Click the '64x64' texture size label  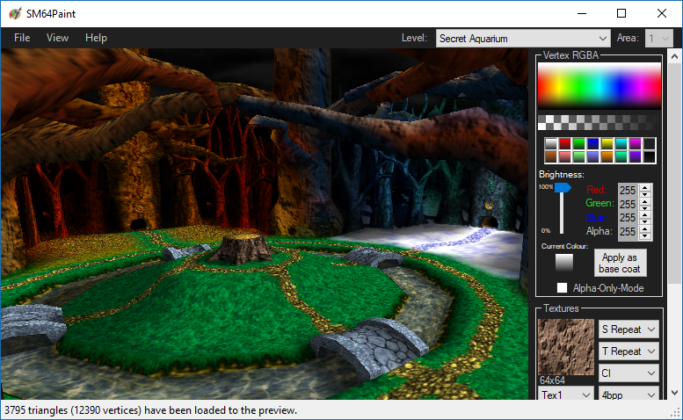coord(552,380)
